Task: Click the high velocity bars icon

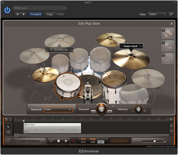Action: (x=145, y=111)
